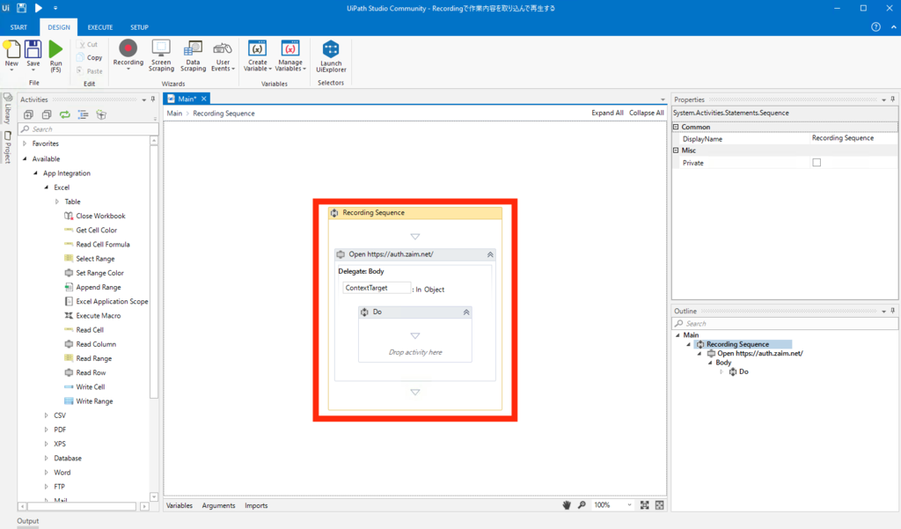Switch to the DESIGN ribbon tab

59,27
